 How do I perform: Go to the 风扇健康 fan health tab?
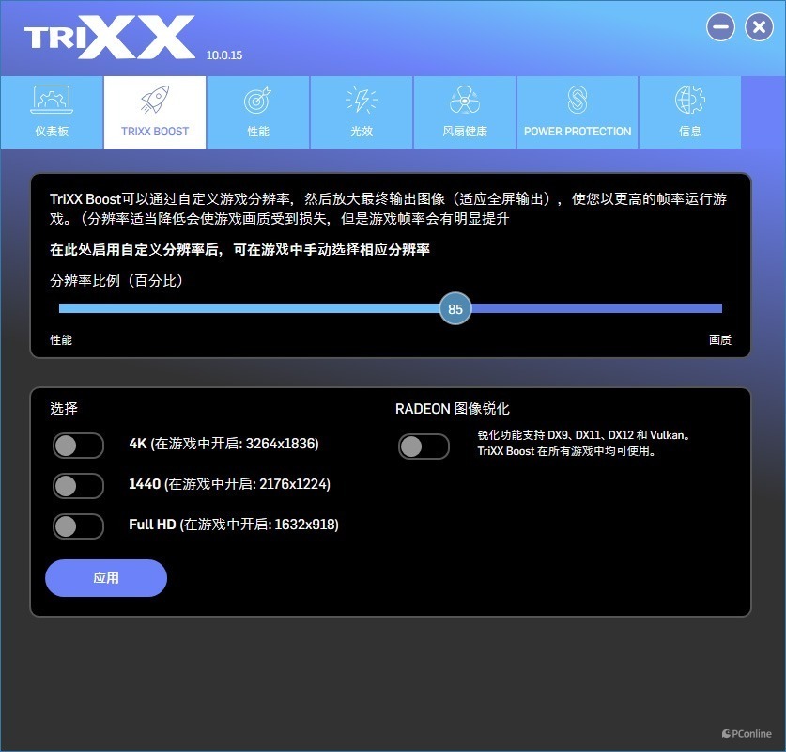coord(465,113)
